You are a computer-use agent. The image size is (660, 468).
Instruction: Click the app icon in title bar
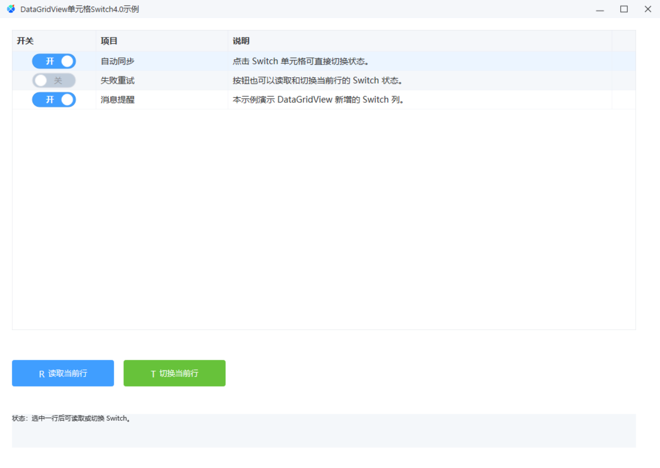click(11, 9)
